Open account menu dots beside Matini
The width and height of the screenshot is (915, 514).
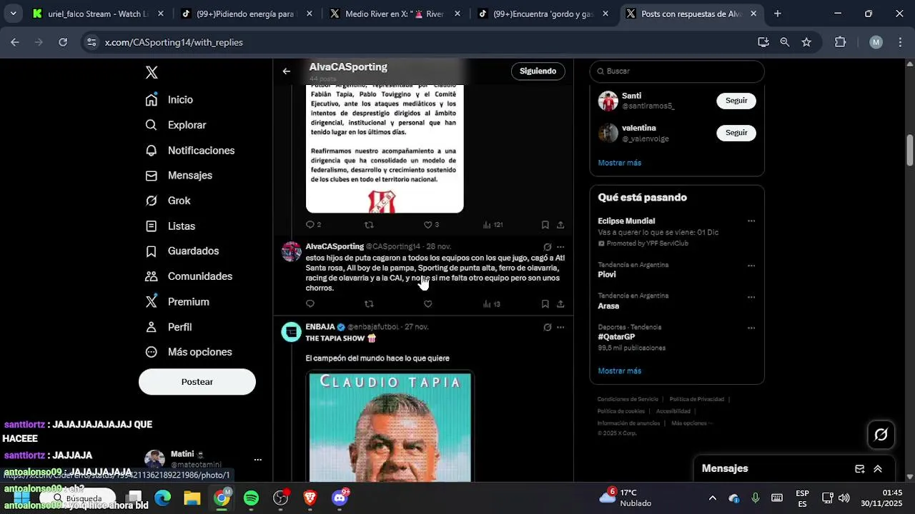(x=257, y=460)
